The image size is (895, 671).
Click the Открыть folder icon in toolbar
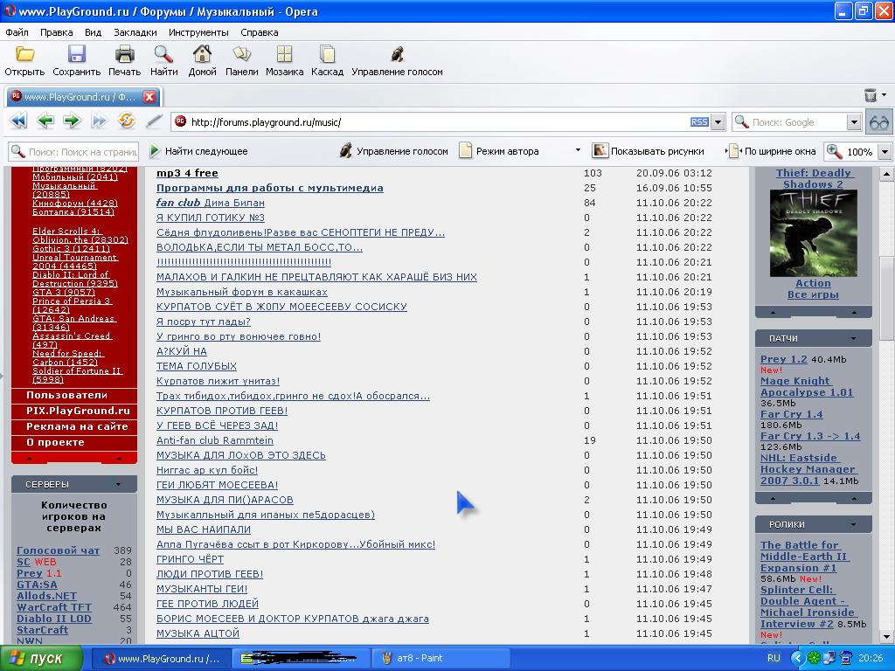(x=24, y=55)
